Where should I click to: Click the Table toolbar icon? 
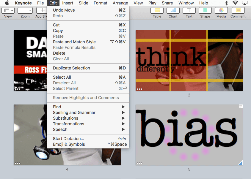pos(157,10)
